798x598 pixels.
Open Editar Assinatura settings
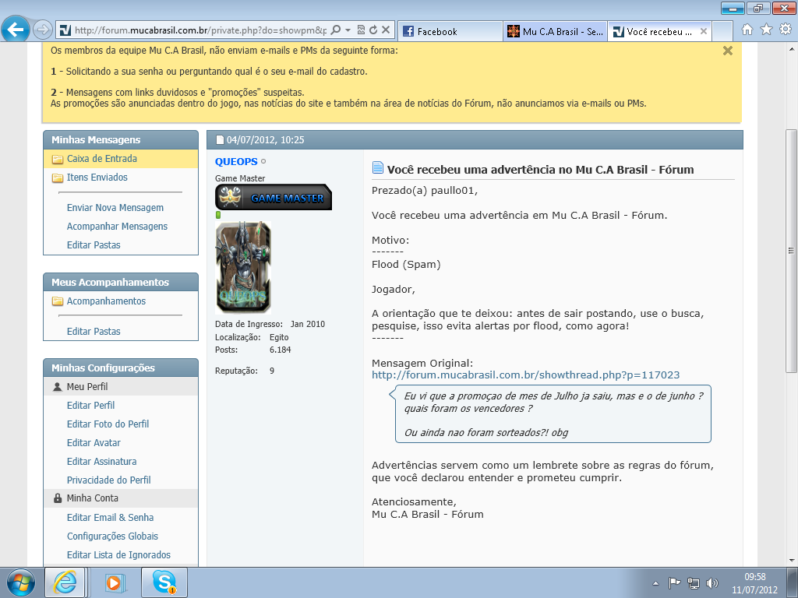tap(101, 462)
